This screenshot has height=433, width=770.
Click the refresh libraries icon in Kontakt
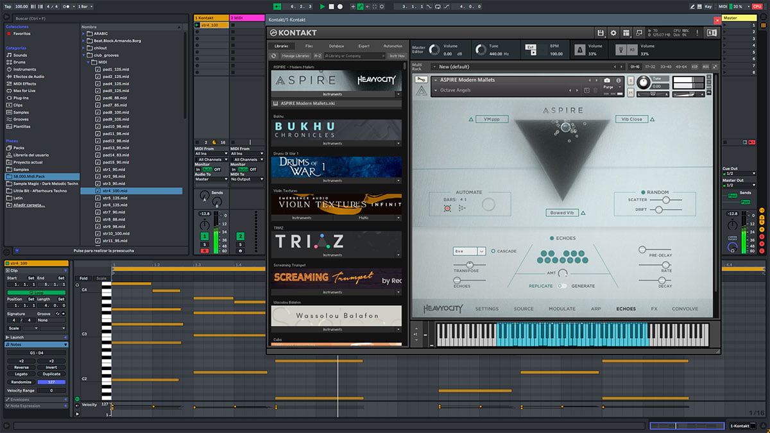tap(274, 56)
